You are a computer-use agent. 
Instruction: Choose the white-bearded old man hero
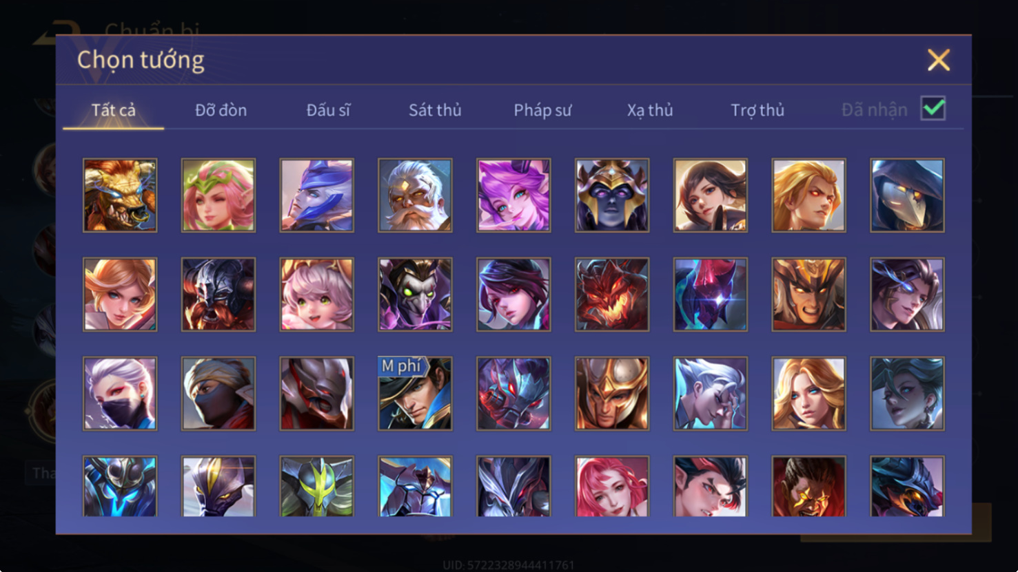click(415, 195)
